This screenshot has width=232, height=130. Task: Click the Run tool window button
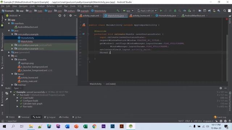pos(77,117)
